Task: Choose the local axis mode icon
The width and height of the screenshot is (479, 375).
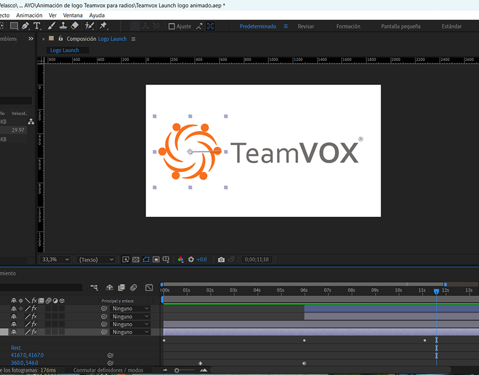Action: 134,26
